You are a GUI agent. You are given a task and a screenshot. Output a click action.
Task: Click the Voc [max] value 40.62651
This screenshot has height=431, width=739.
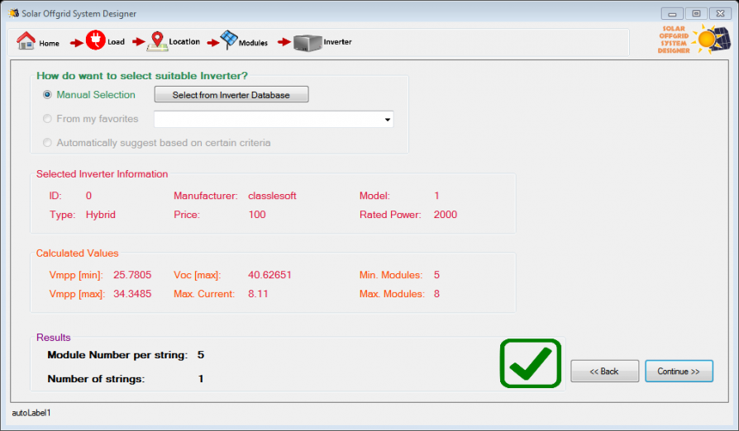pyautogui.click(x=269, y=275)
